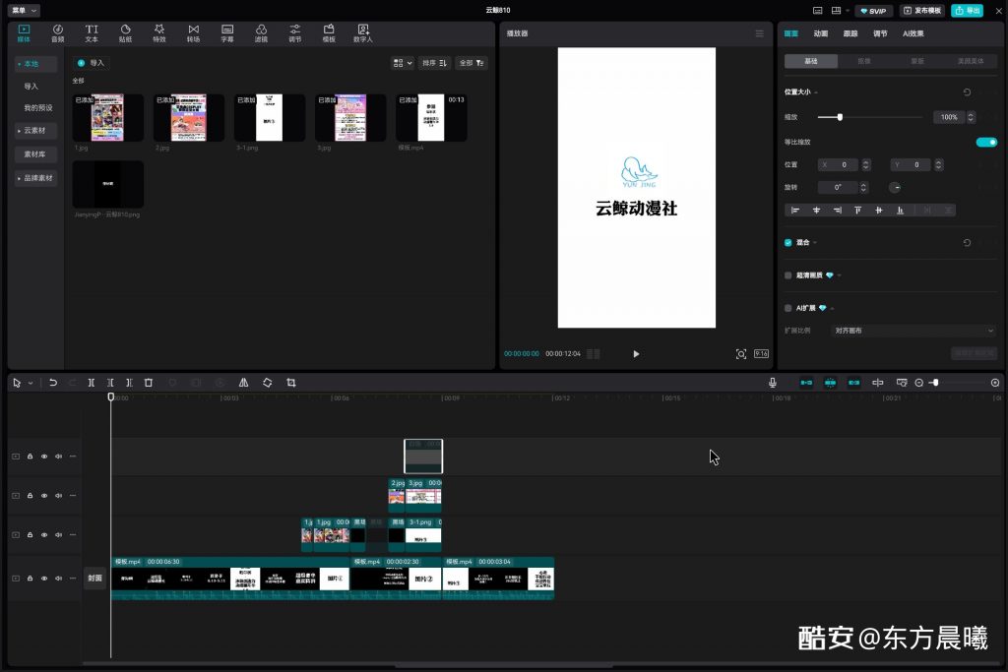The height and width of the screenshot is (672, 1008).
Task: Open 我的预设 in the sidebar
Action: pyautogui.click(x=38, y=108)
